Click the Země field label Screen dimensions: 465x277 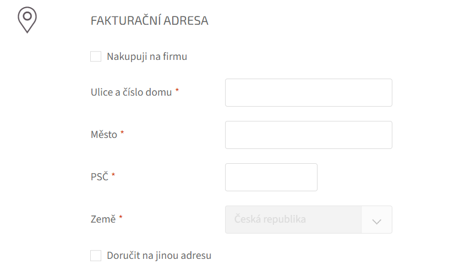click(x=103, y=219)
